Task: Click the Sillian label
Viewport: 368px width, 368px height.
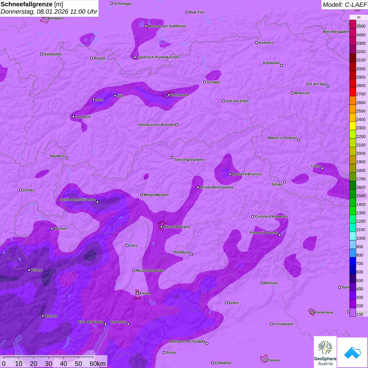Action: [x=277, y=184]
